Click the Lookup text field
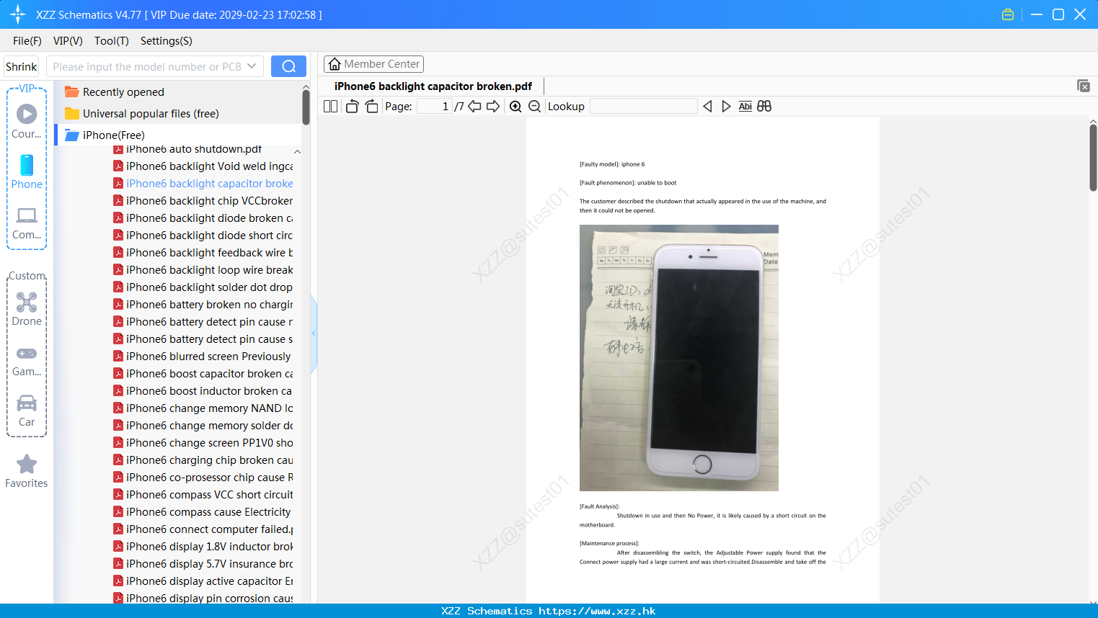The width and height of the screenshot is (1098, 618). tap(644, 107)
